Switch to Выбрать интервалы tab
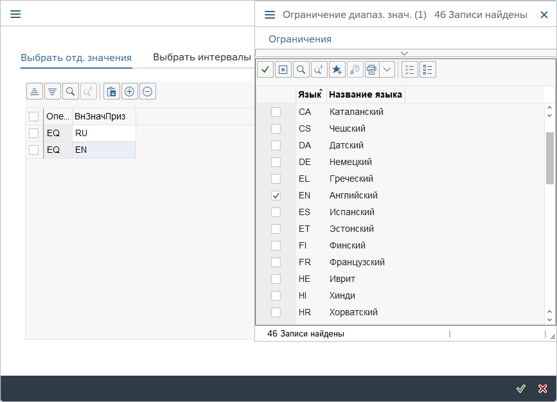 (x=202, y=57)
